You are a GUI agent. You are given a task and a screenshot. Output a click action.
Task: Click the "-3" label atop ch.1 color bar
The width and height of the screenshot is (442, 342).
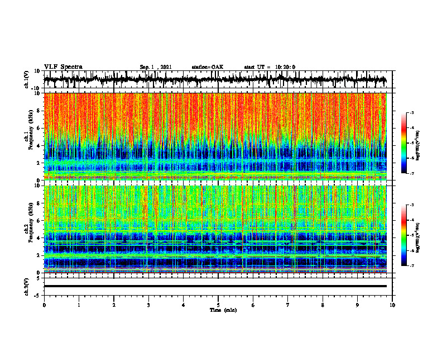coord(412,112)
